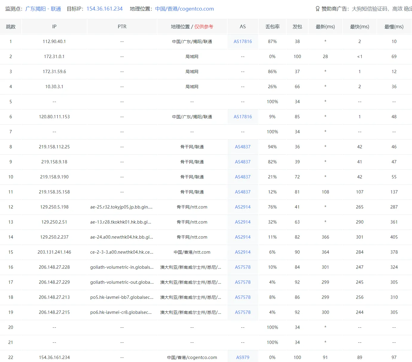Click the 跳数 column header
Image resolution: width=412 pixels, height=362 pixels.
(x=11, y=26)
